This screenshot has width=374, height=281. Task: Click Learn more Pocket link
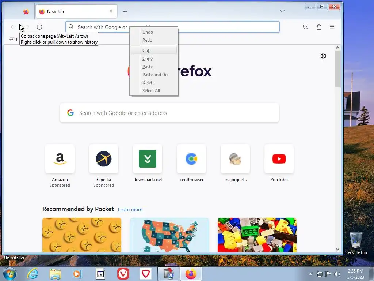click(130, 209)
